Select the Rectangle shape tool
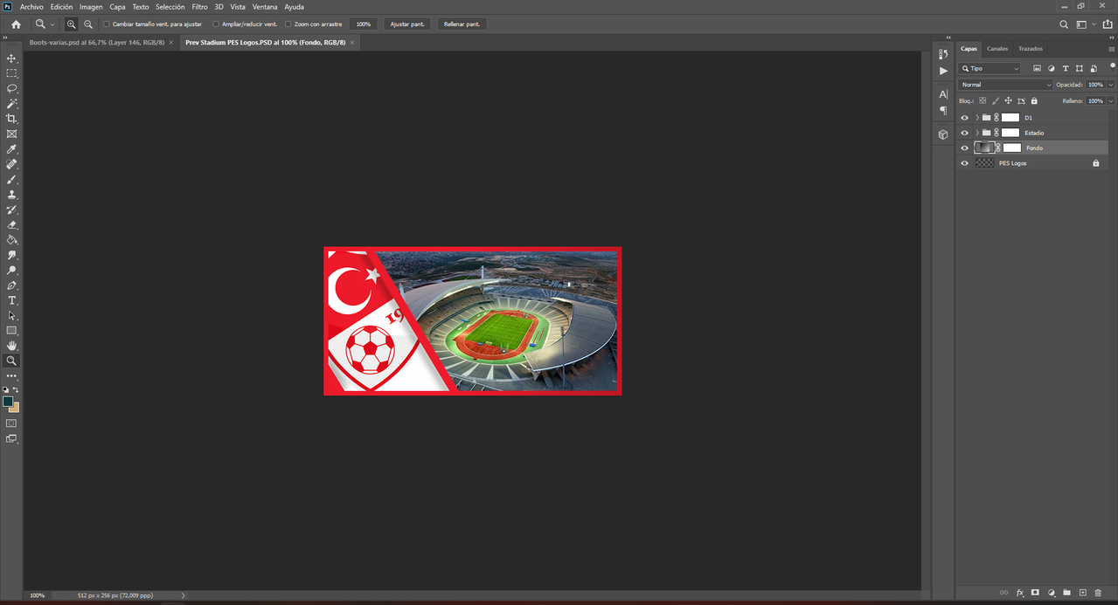This screenshot has height=605, width=1118. click(11, 331)
